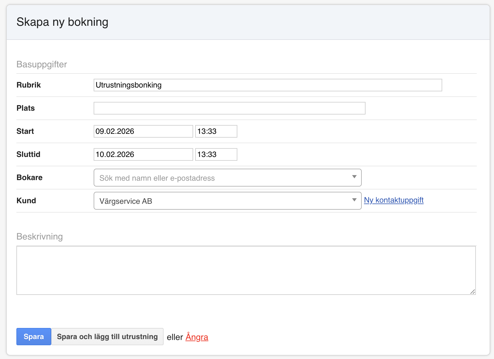This screenshot has height=359, width=494.
Task: Click Spara och lägg till utrustning
Action: tap(107, 337)
